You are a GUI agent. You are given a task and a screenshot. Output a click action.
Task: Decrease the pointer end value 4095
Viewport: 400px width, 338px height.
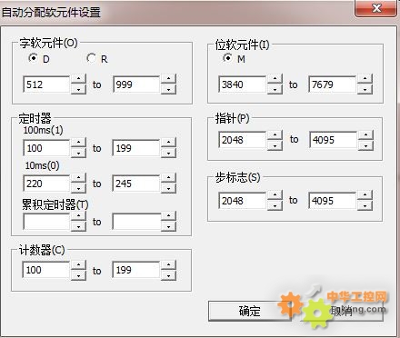click(x=365, y=145)
